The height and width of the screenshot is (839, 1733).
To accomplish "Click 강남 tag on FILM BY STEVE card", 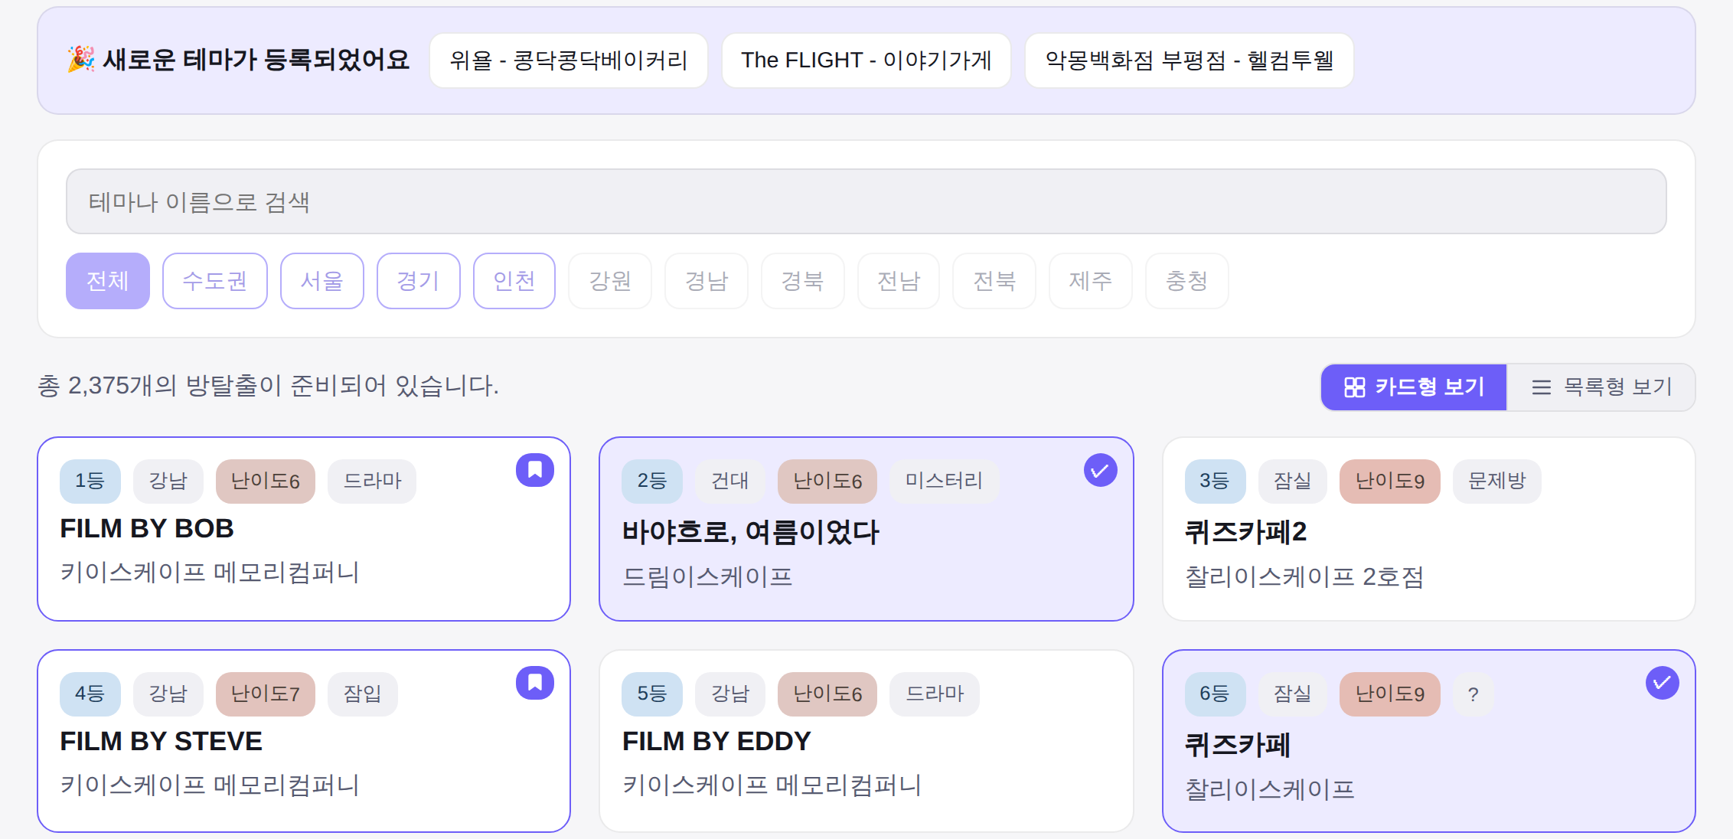I will (168, 694).
